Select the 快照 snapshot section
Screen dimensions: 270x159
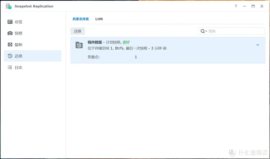(18, 33)
